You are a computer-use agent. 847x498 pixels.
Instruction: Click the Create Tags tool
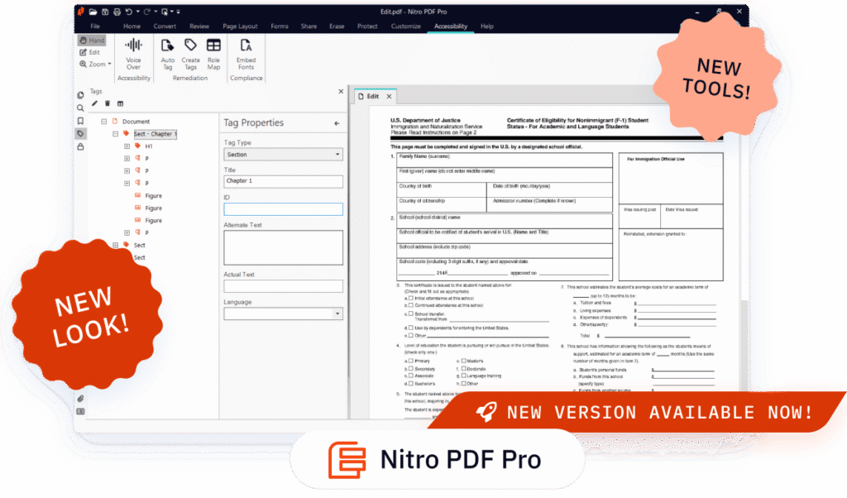click(x=190, y=54)
